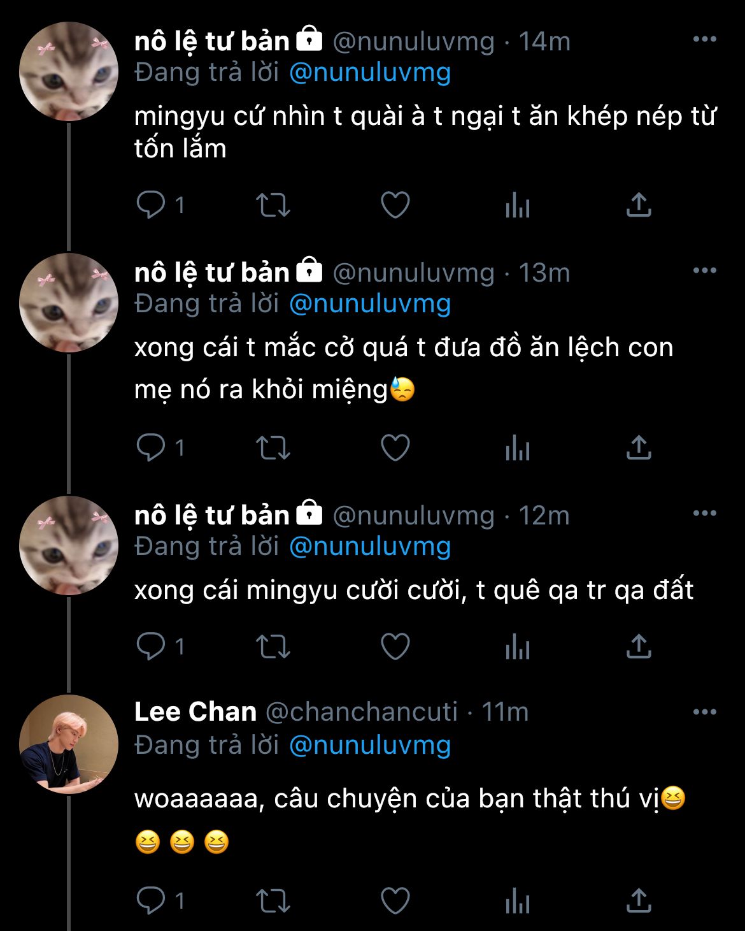Retweet Lee Chan's reply
The width and height of the screenshot is (745, 931).
pyautogui.click(x=273, y=900)
